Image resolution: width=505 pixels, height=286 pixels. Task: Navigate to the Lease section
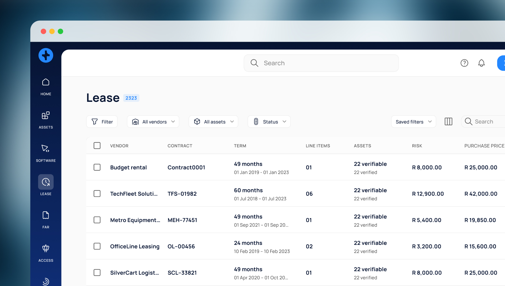[46, 185]
